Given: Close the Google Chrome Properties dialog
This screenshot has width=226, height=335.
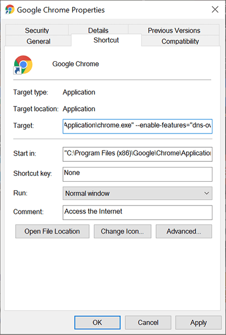Looking at the screenshot, I should [x=215, y=10].
